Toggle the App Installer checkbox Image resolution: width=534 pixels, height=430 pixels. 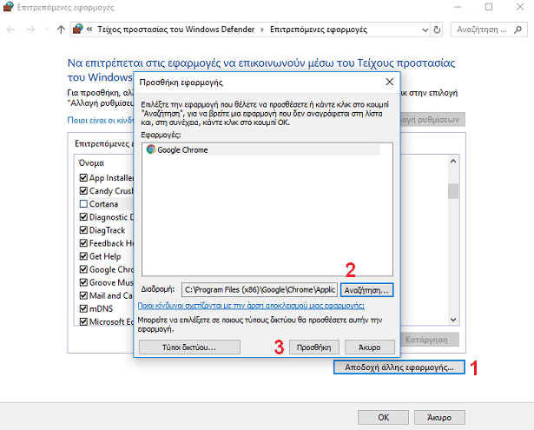point(83,177)
